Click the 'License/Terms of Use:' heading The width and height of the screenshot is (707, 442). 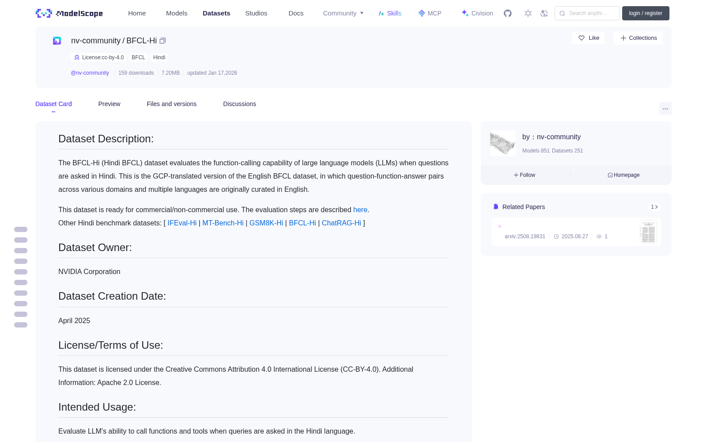pos(110,345)
